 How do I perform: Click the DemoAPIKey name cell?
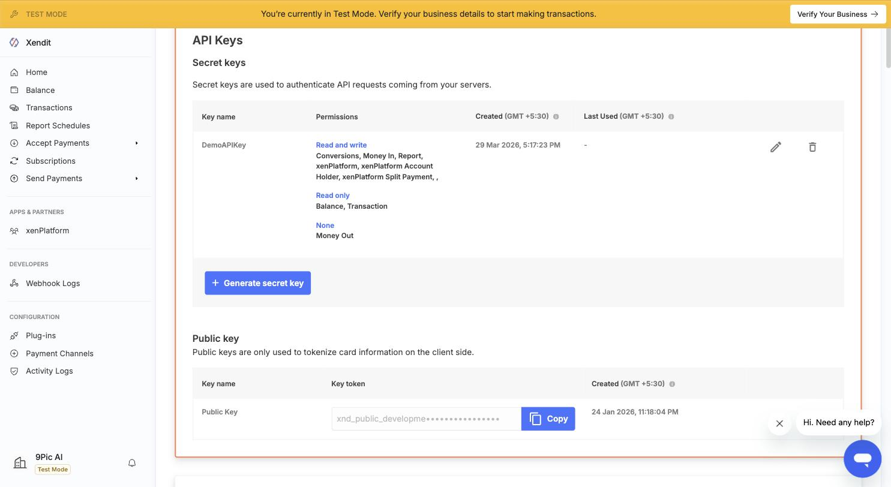pos(224,145)
